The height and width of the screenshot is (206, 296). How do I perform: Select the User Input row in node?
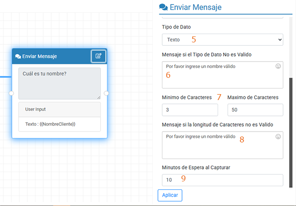59,109
